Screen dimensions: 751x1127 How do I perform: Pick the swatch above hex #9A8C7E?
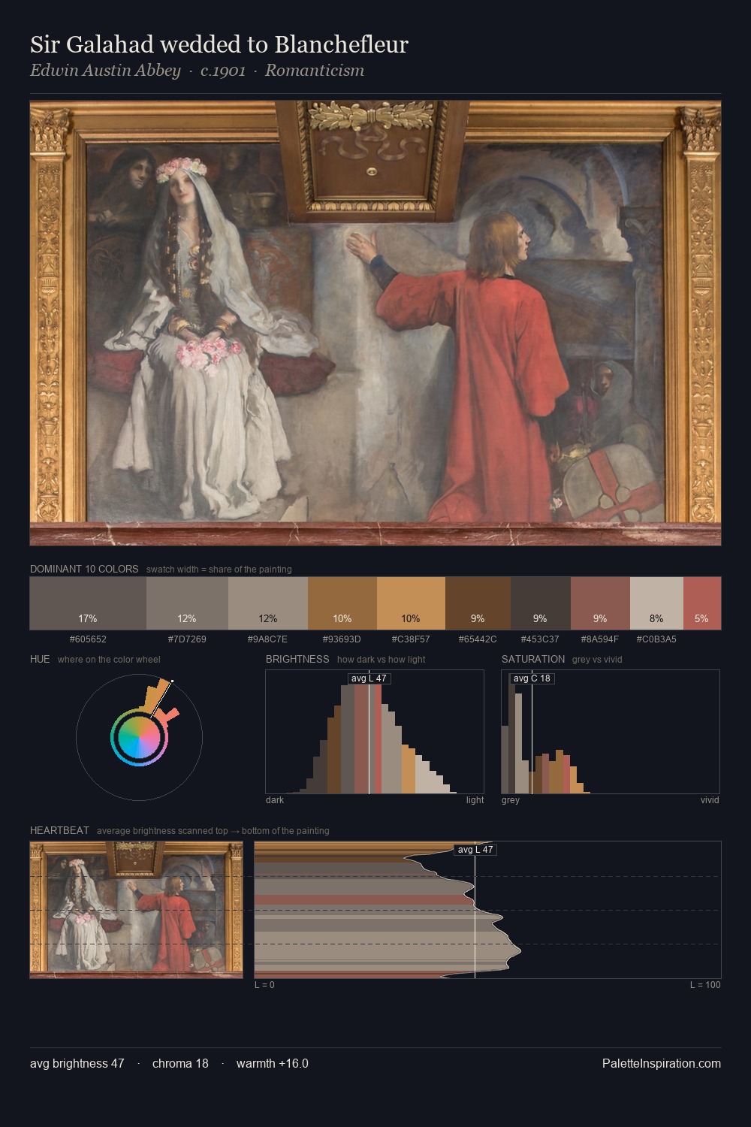coord(268,603)
